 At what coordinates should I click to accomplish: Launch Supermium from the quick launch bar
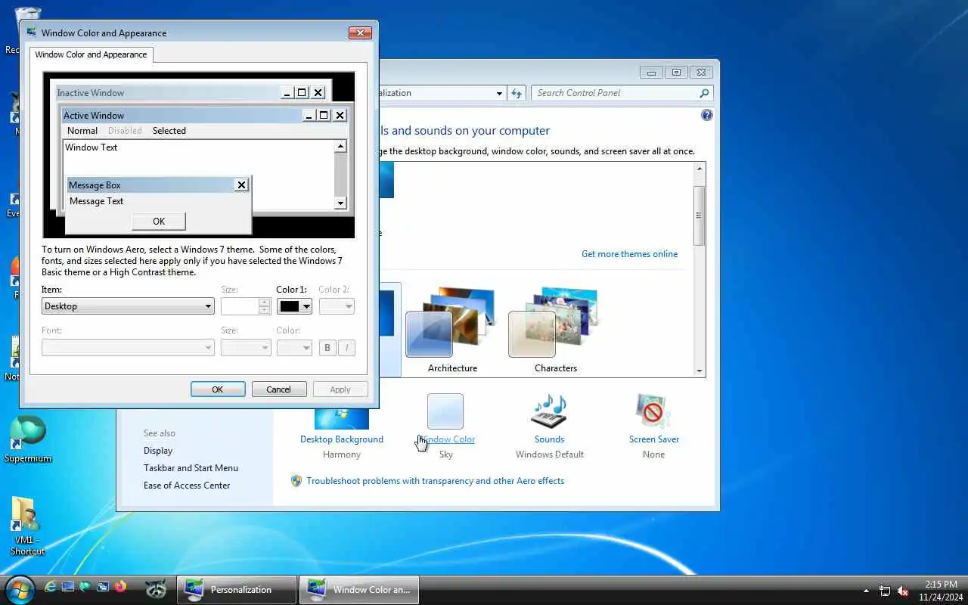(x=85, y=586)
